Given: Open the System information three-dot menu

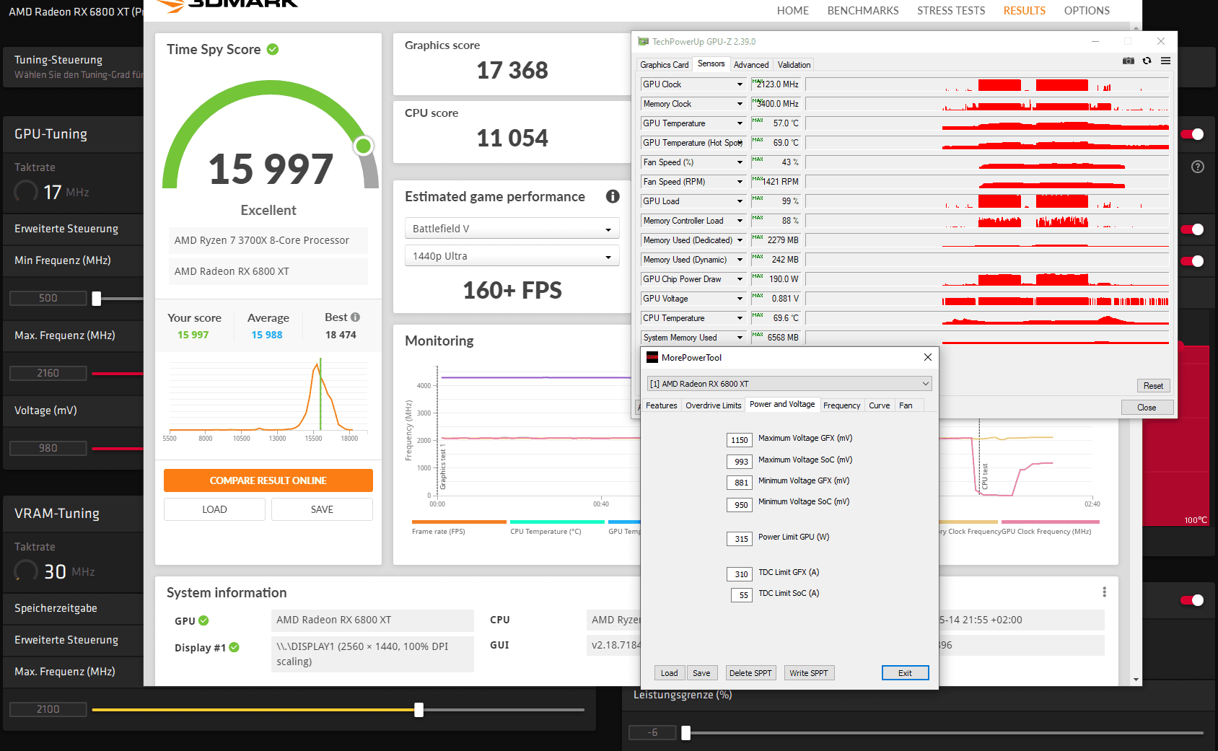Looking at the screenshot, I should pos(1104,592).
